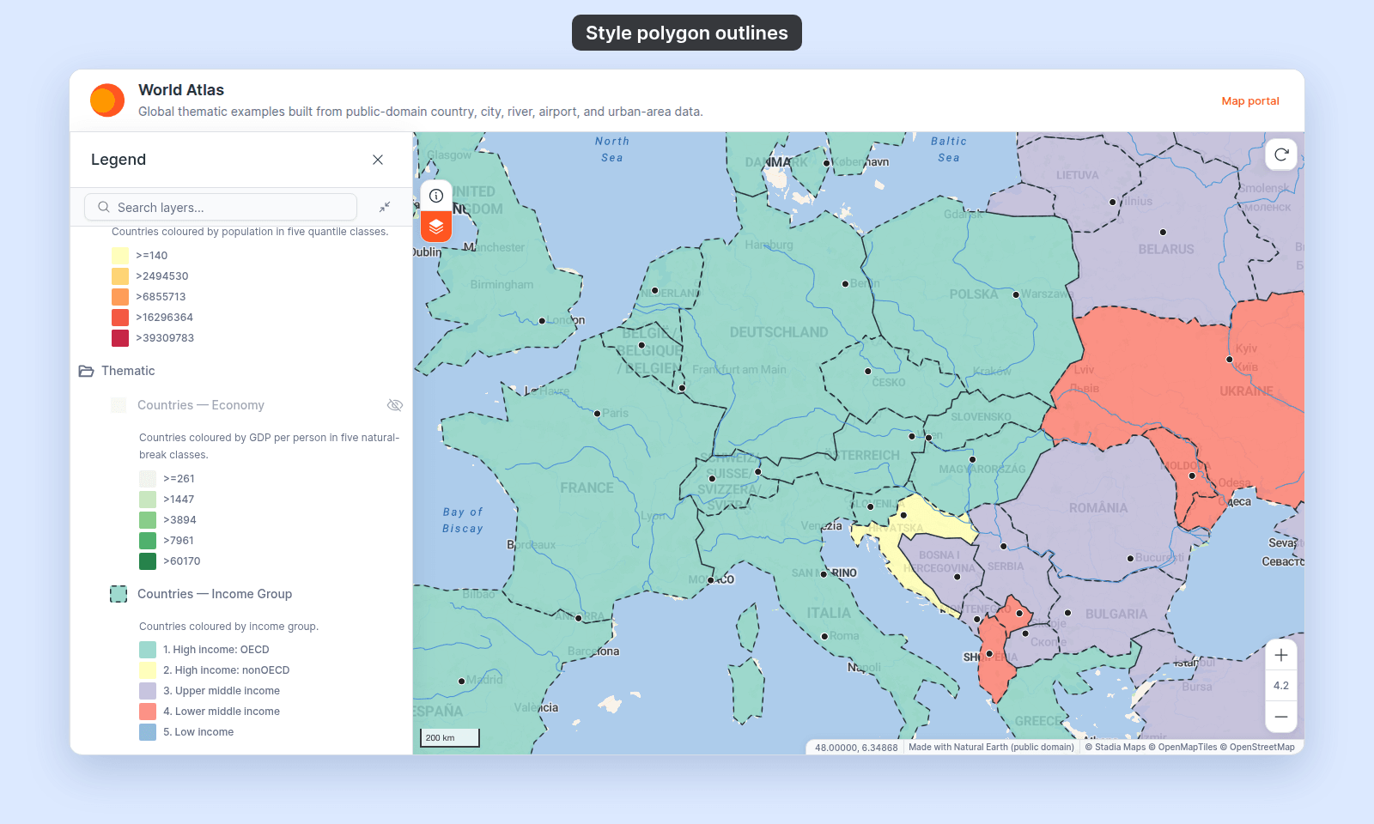This screenshot has height=824, width=1374.
Task: Click the >1447 light green swatch
Action: [148, 500]
